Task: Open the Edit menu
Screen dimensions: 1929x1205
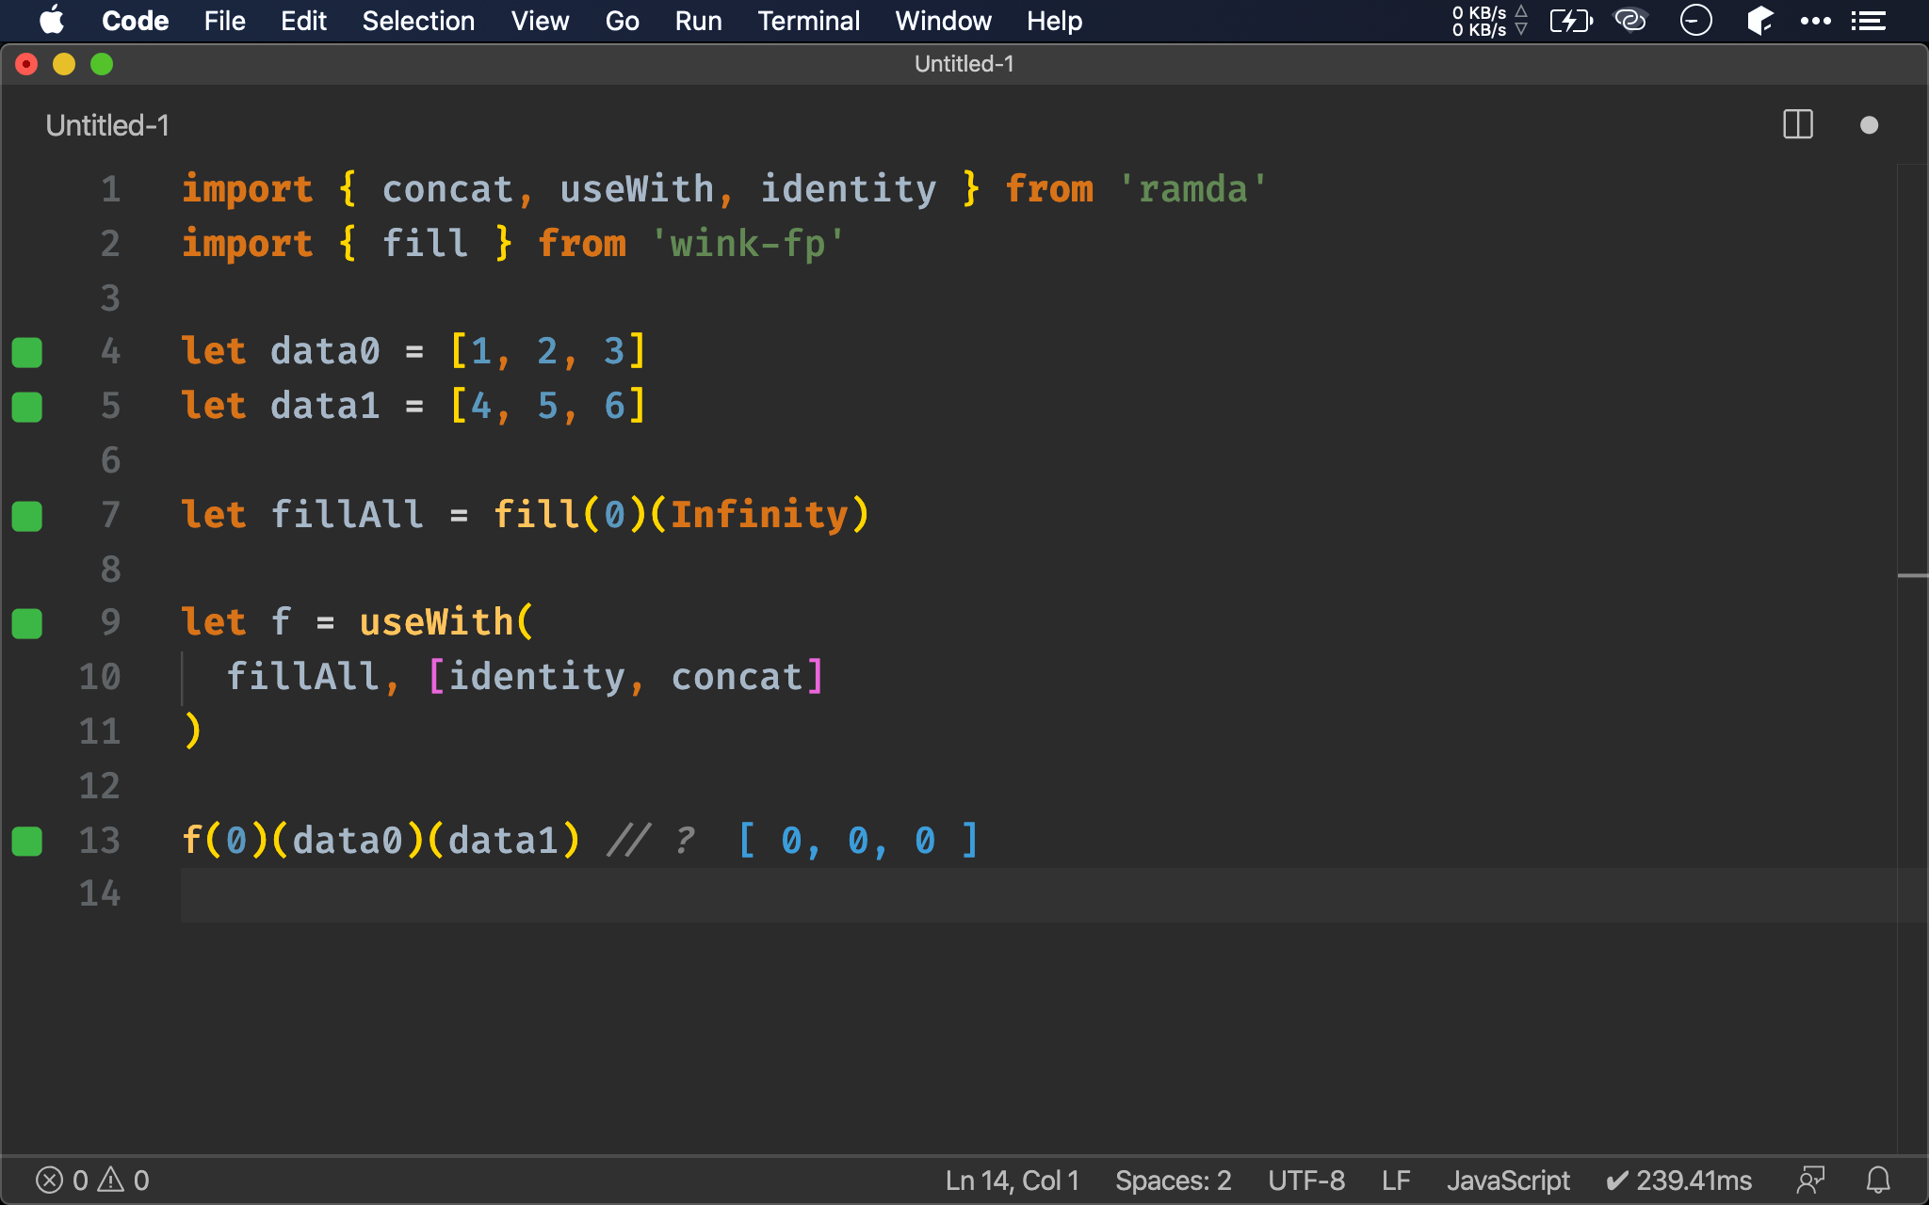Action: 303,21
